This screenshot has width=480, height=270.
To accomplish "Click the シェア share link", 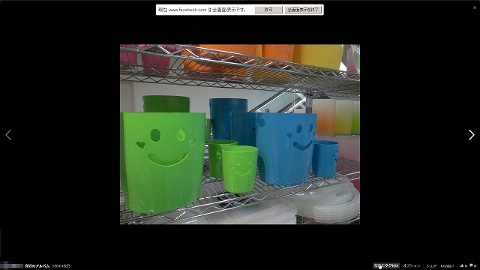I will point(431,265).
